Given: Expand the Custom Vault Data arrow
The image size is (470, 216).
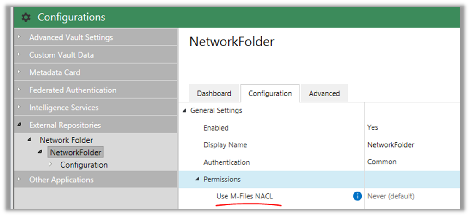Looking at the screenshot, I should (19, 55).
